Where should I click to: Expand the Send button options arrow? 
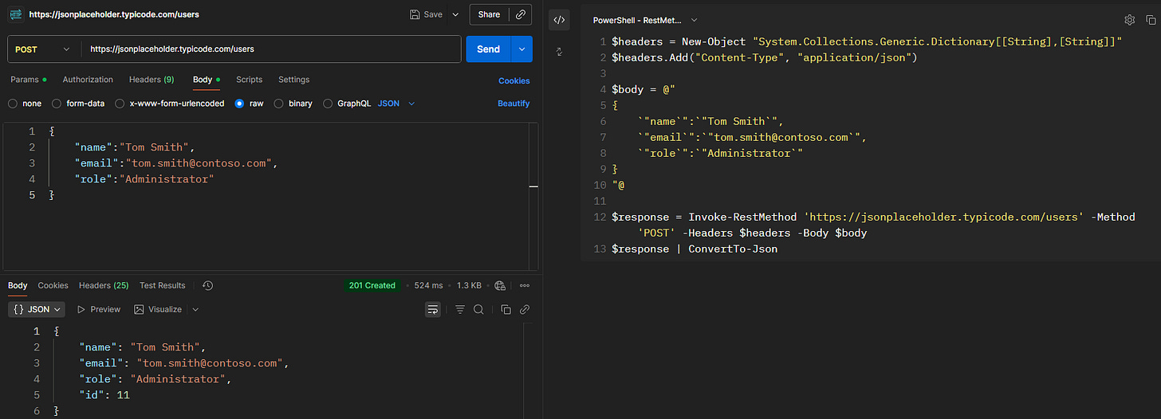click(x=522, y=49)
